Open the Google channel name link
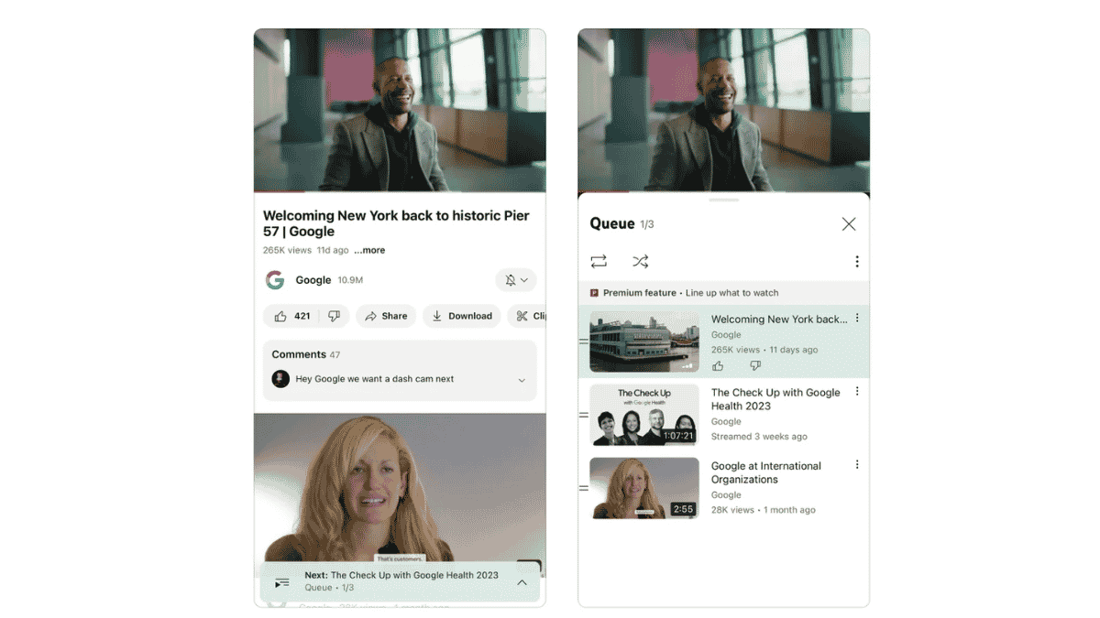This screenshot has width=1100, height=618. coord(313,280)
